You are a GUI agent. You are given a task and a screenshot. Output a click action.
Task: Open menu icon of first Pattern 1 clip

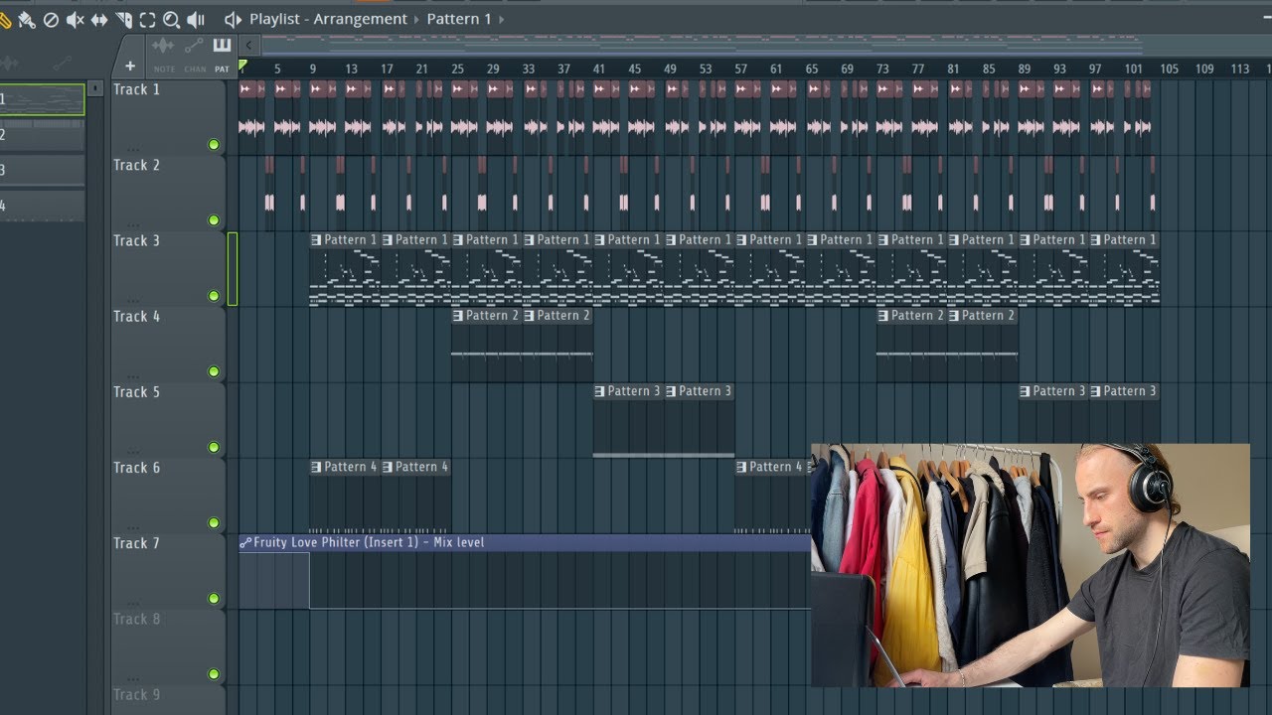coord(316,239)
